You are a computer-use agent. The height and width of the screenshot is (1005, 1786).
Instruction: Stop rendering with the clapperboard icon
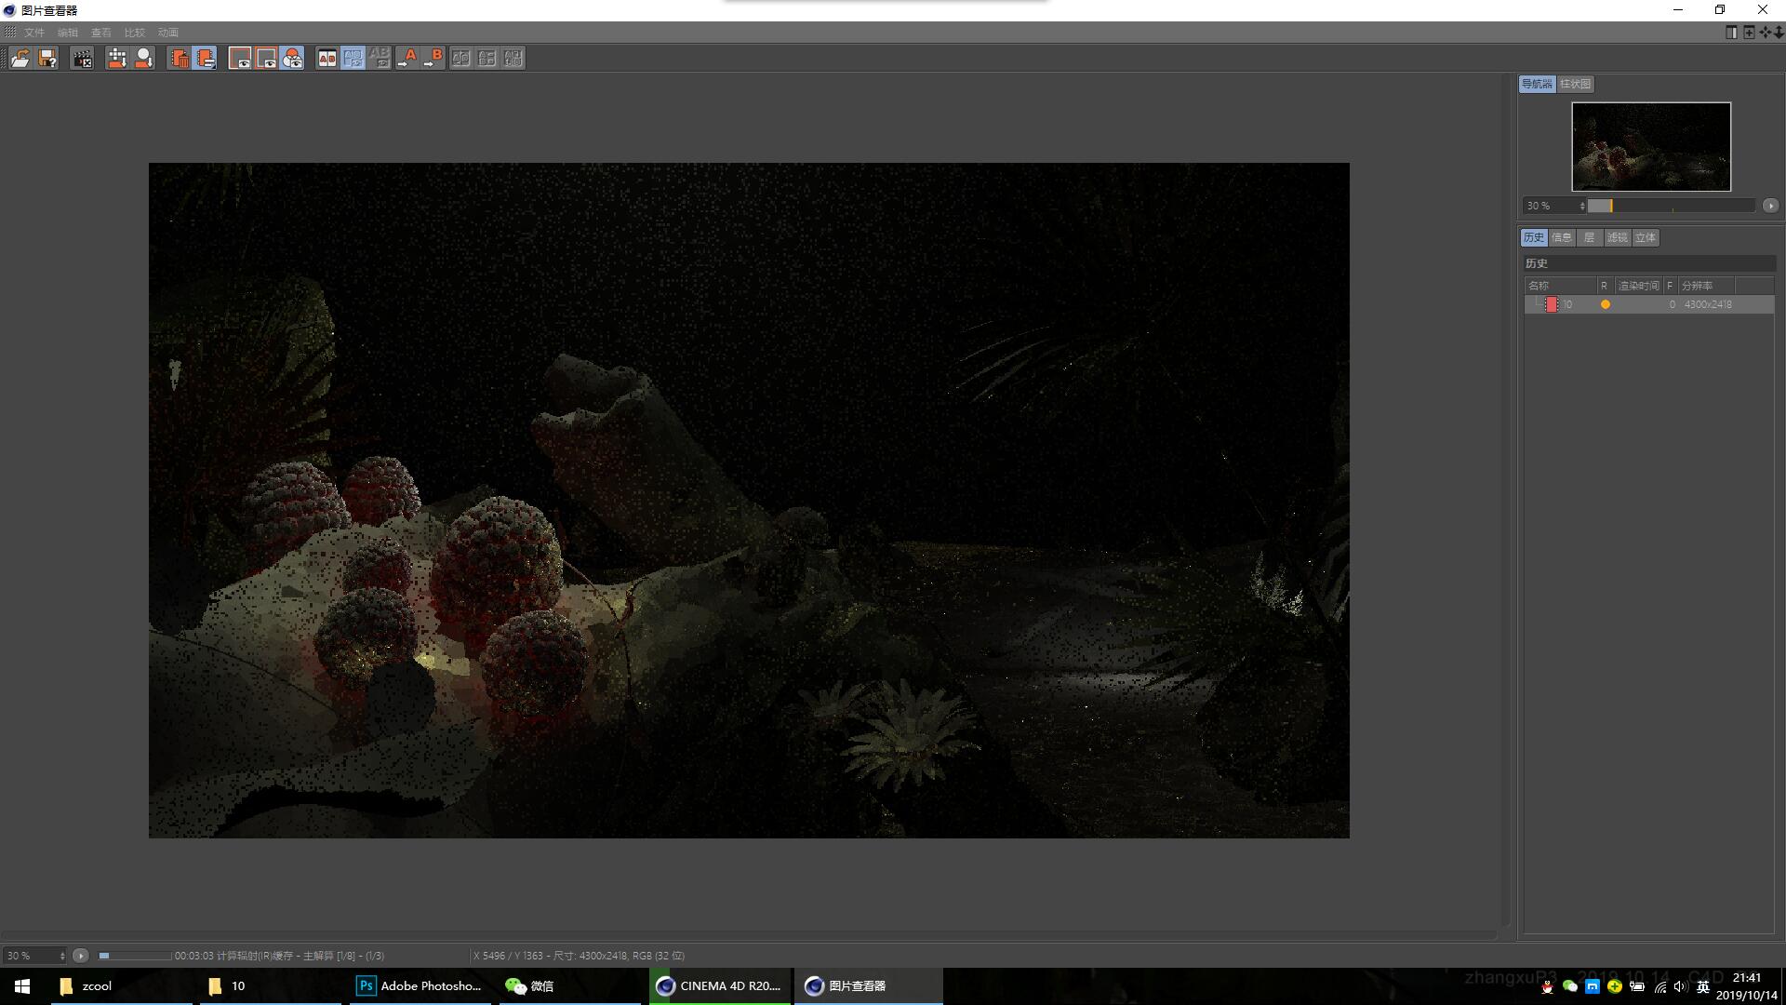83,59
